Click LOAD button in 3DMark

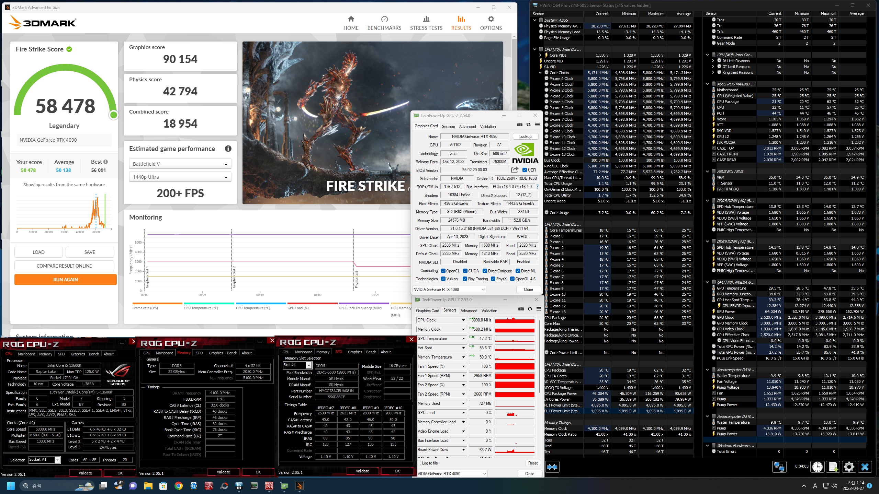pyautogui.click(x=38, y=252)
